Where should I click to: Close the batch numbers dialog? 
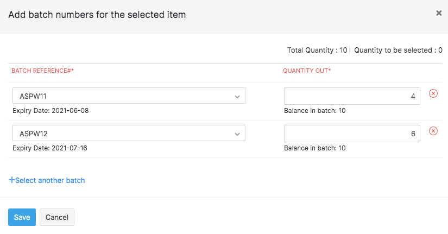click(x=439, y=14)
